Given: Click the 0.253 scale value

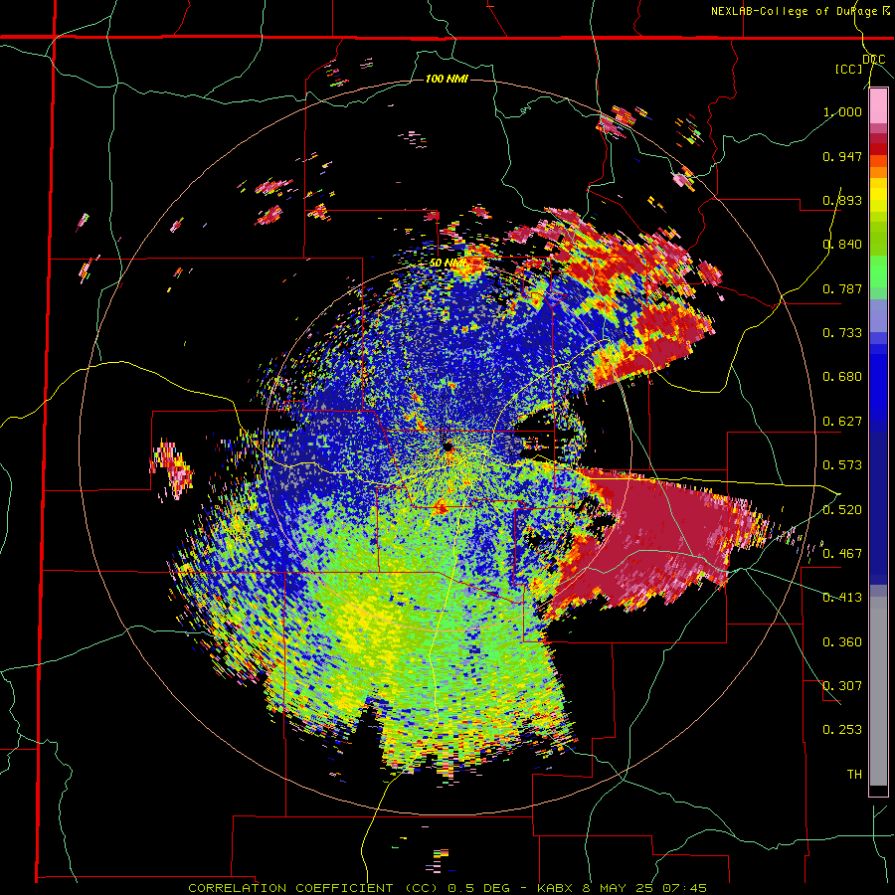Looking at the screenshot, I should 842,730.
